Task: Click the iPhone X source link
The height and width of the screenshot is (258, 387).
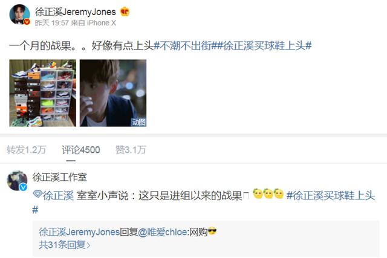Action: pyautogui.click(x=102, y=23)
